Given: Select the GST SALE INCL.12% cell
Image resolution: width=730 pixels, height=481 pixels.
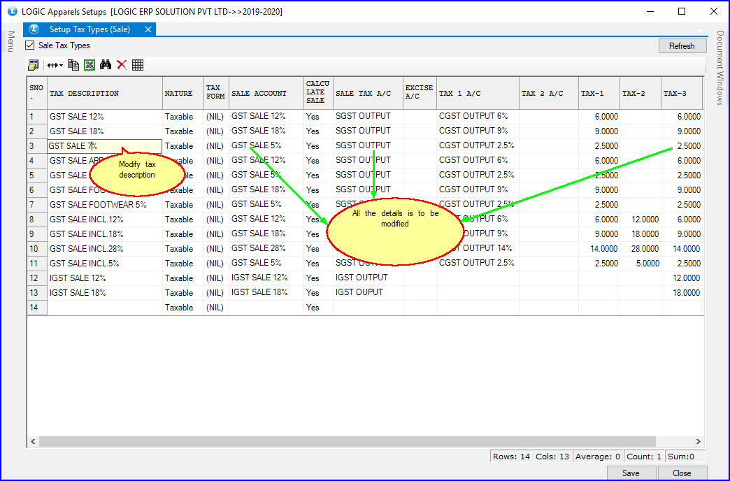Looking at the screenshot, I should pos(105,220).
